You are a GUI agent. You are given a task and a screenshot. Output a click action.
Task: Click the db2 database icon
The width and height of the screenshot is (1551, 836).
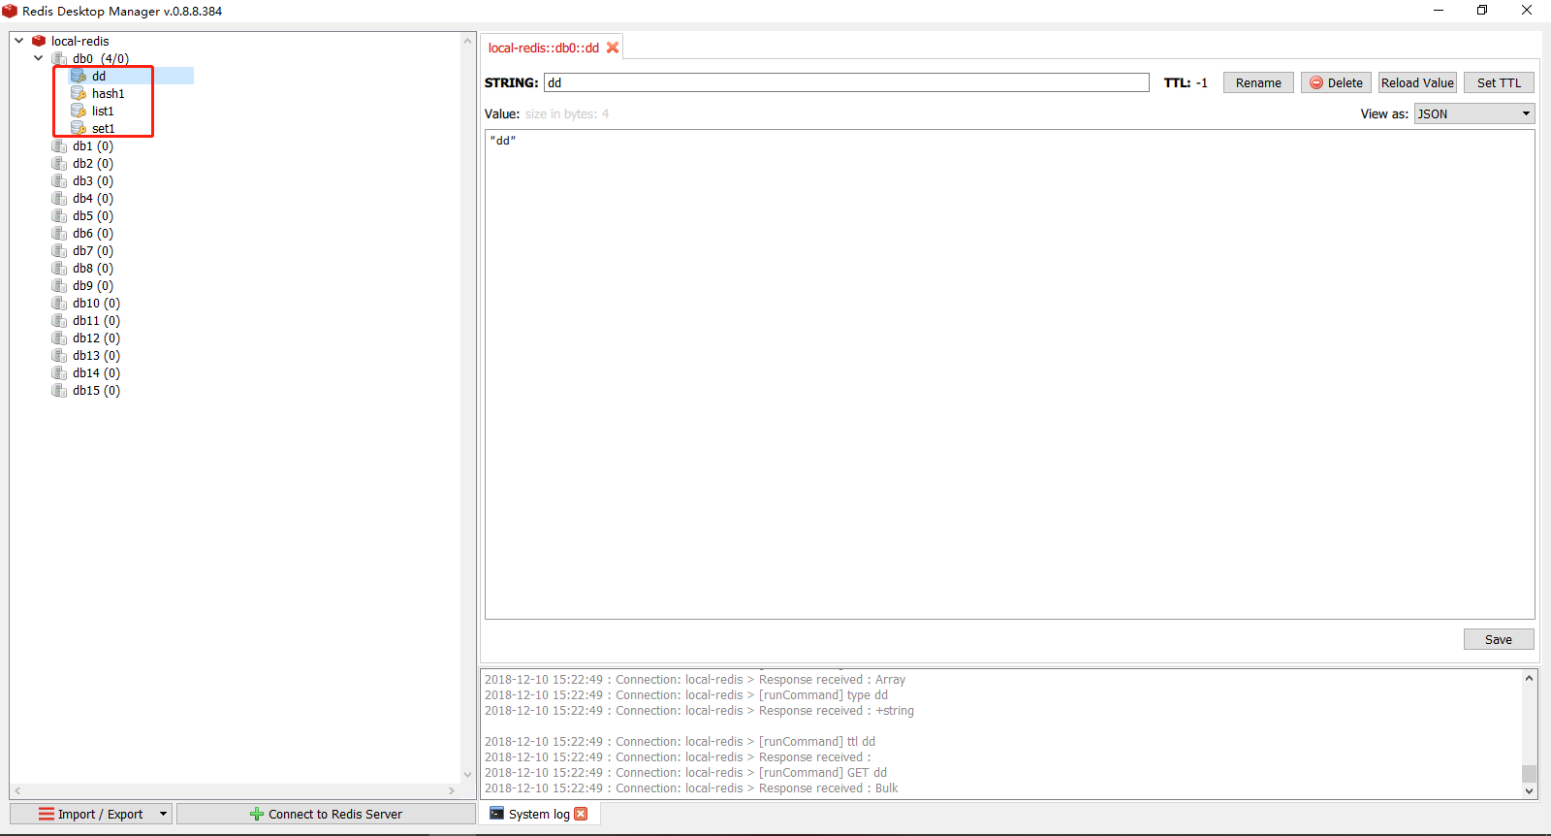59,164
